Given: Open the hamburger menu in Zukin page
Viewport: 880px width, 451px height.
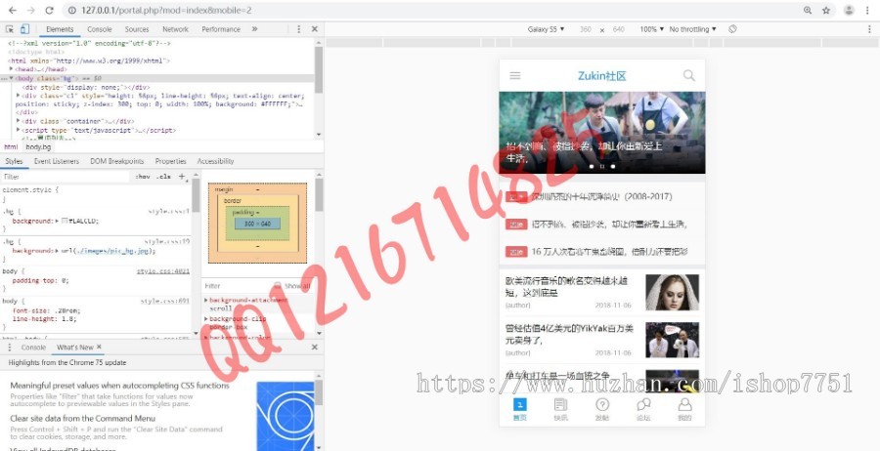Looking at the screenshot, I should [x=514, y=75].
